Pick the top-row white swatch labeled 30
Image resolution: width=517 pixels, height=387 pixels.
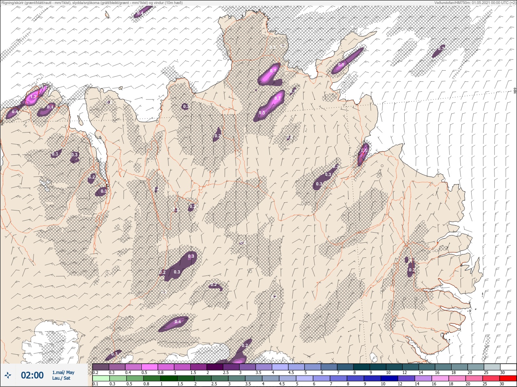(508, 367)
